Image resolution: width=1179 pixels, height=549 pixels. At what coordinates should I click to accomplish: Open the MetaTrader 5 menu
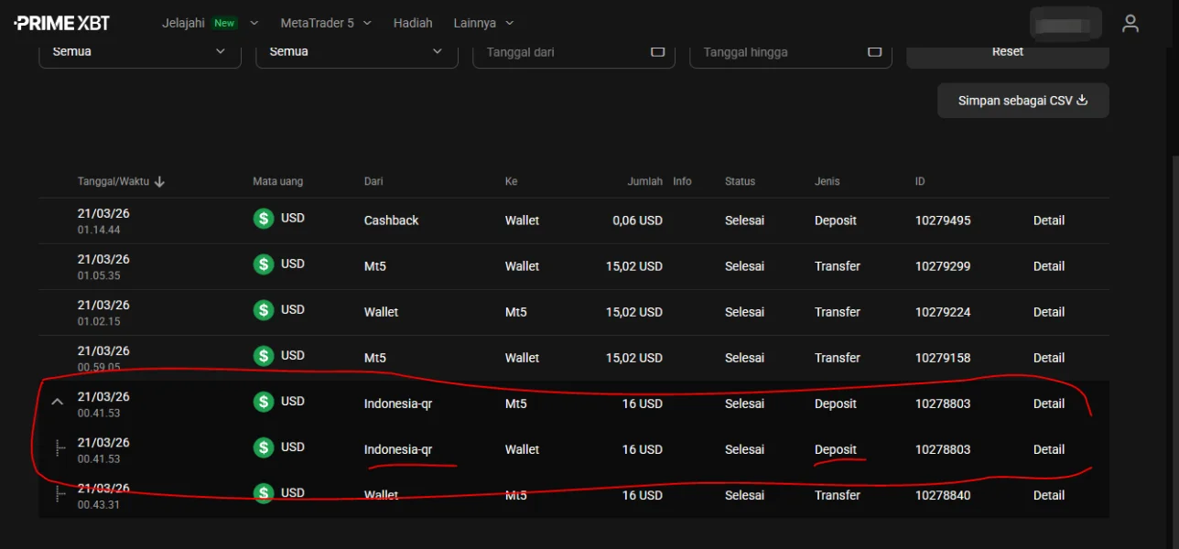click(326, 23)
